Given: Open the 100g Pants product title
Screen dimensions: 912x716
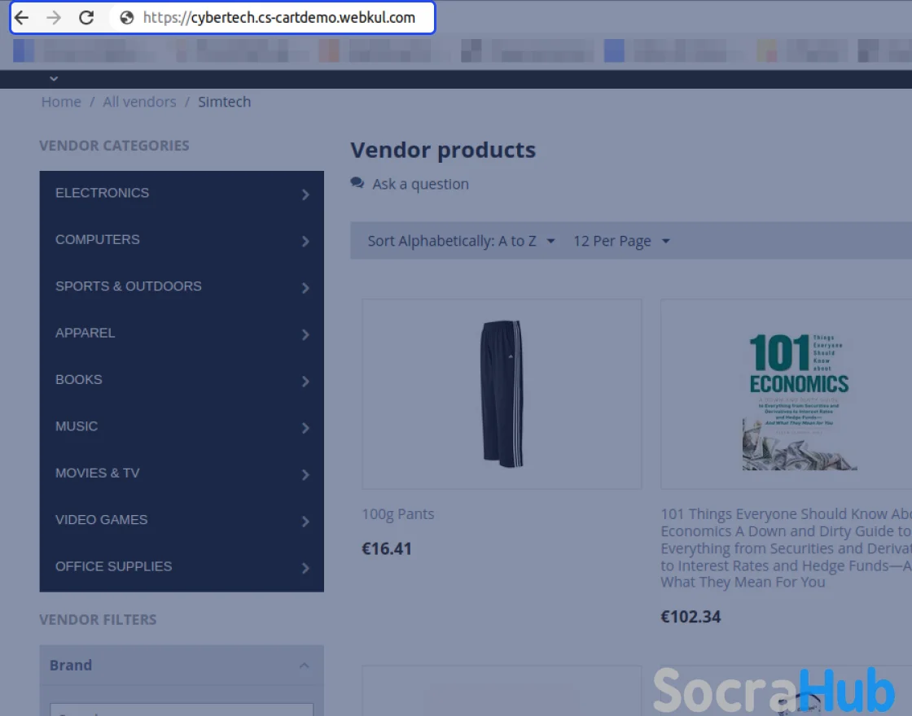Looking at the screenshot, I should click(x=398, y=514).
